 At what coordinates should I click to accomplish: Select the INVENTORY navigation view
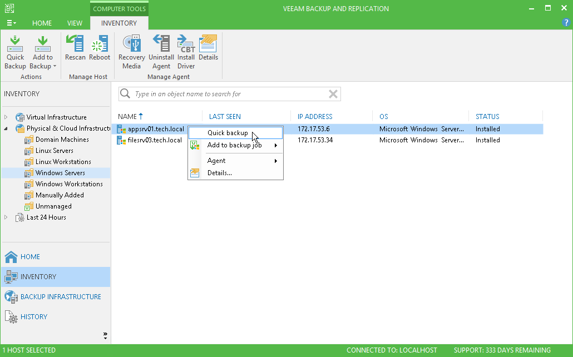click(56, 277)
